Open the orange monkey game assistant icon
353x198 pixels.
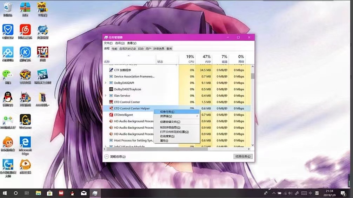coord(8,144)
